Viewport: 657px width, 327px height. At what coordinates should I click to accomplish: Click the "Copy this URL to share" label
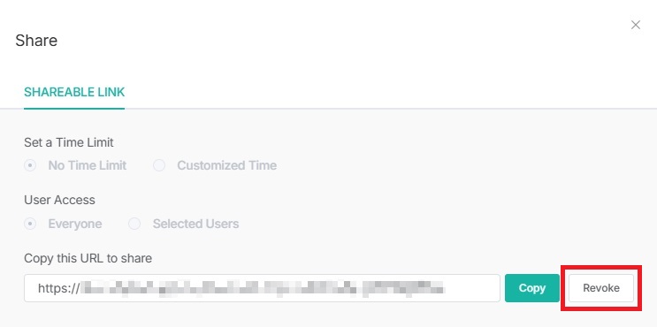88,258
